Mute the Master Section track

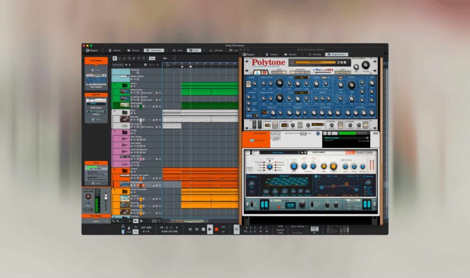(x=131, y=79)
